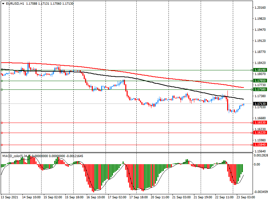Click the 1.19820 price axis value

click(260, 19)
